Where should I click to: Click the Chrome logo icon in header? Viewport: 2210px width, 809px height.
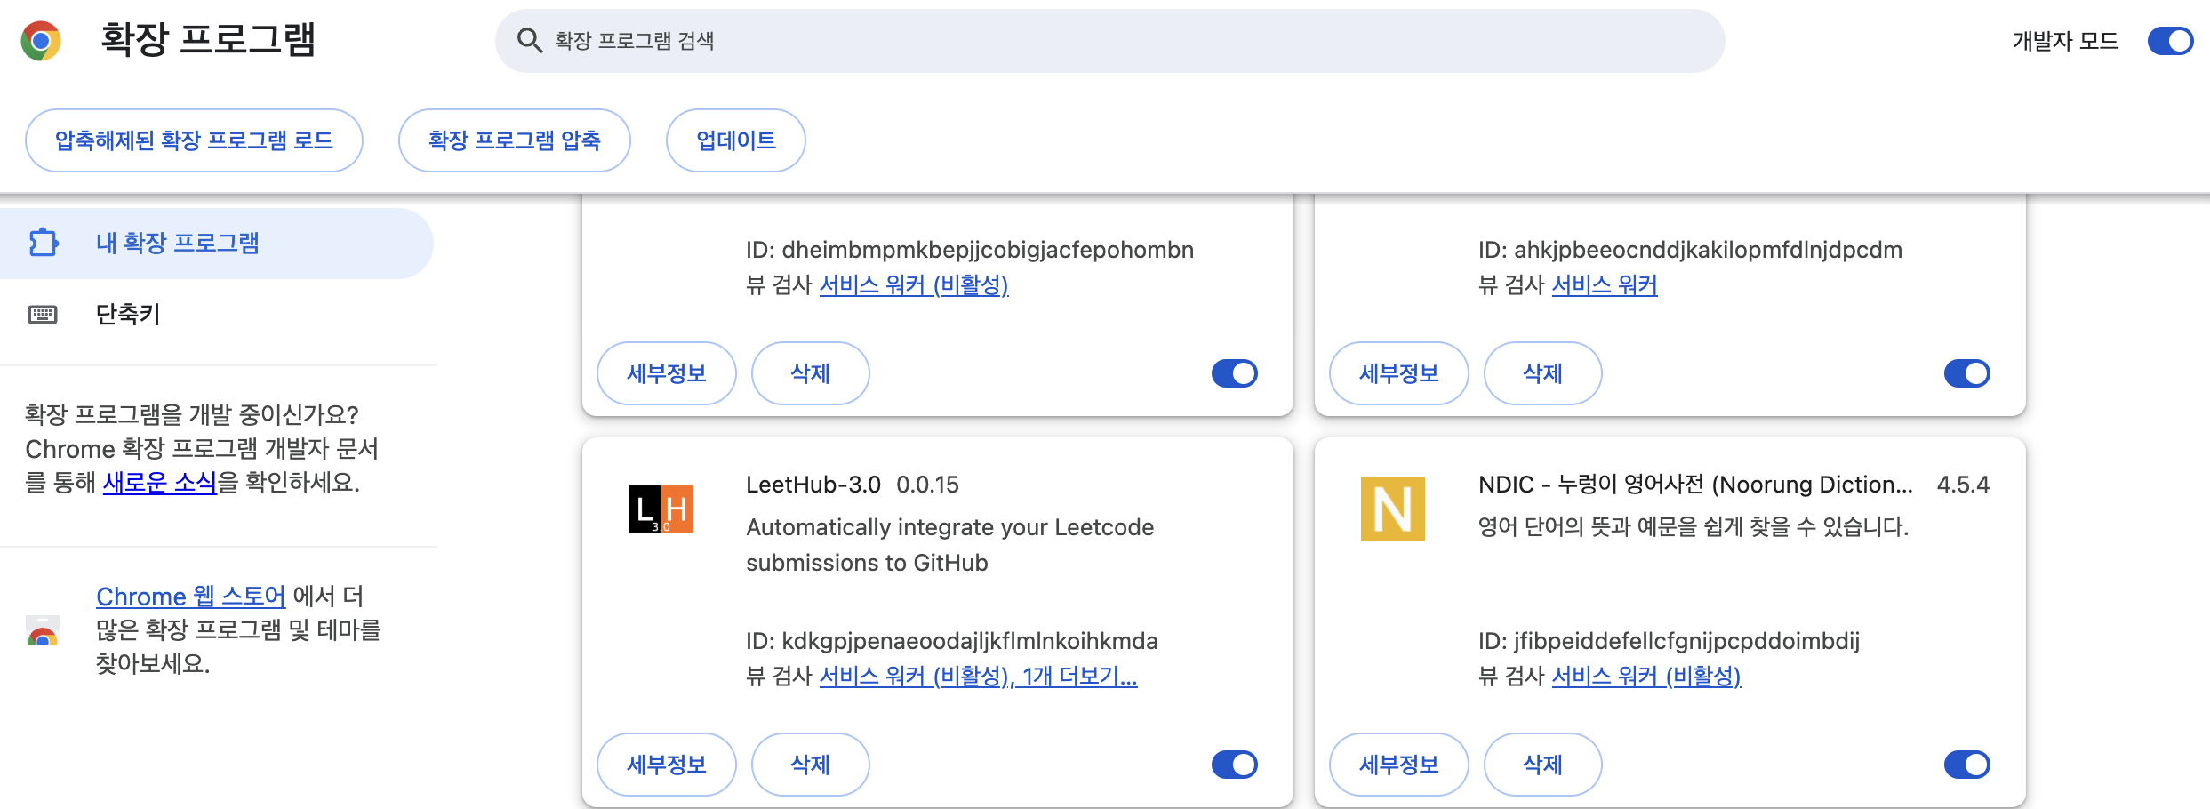(x=41, y=41)
